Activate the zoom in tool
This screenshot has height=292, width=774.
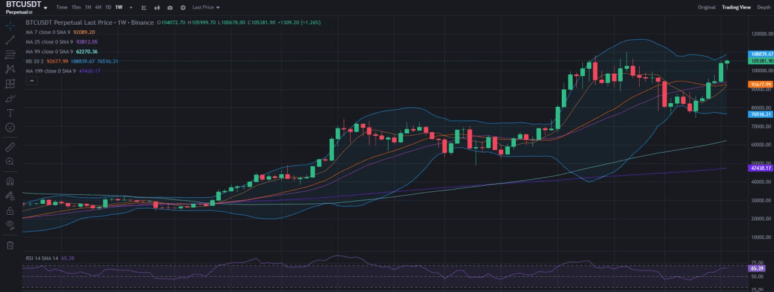tap(10, 162)
